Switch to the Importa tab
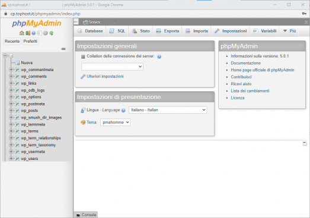 click(197, 31)
